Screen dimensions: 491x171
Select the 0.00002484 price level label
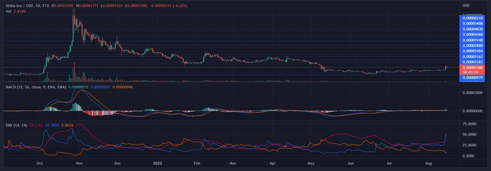472,51
